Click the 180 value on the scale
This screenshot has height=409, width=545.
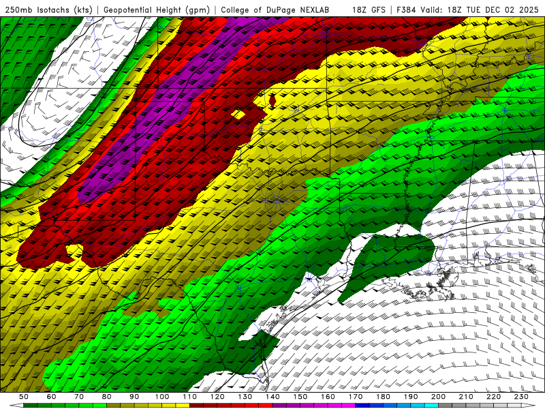383,397
